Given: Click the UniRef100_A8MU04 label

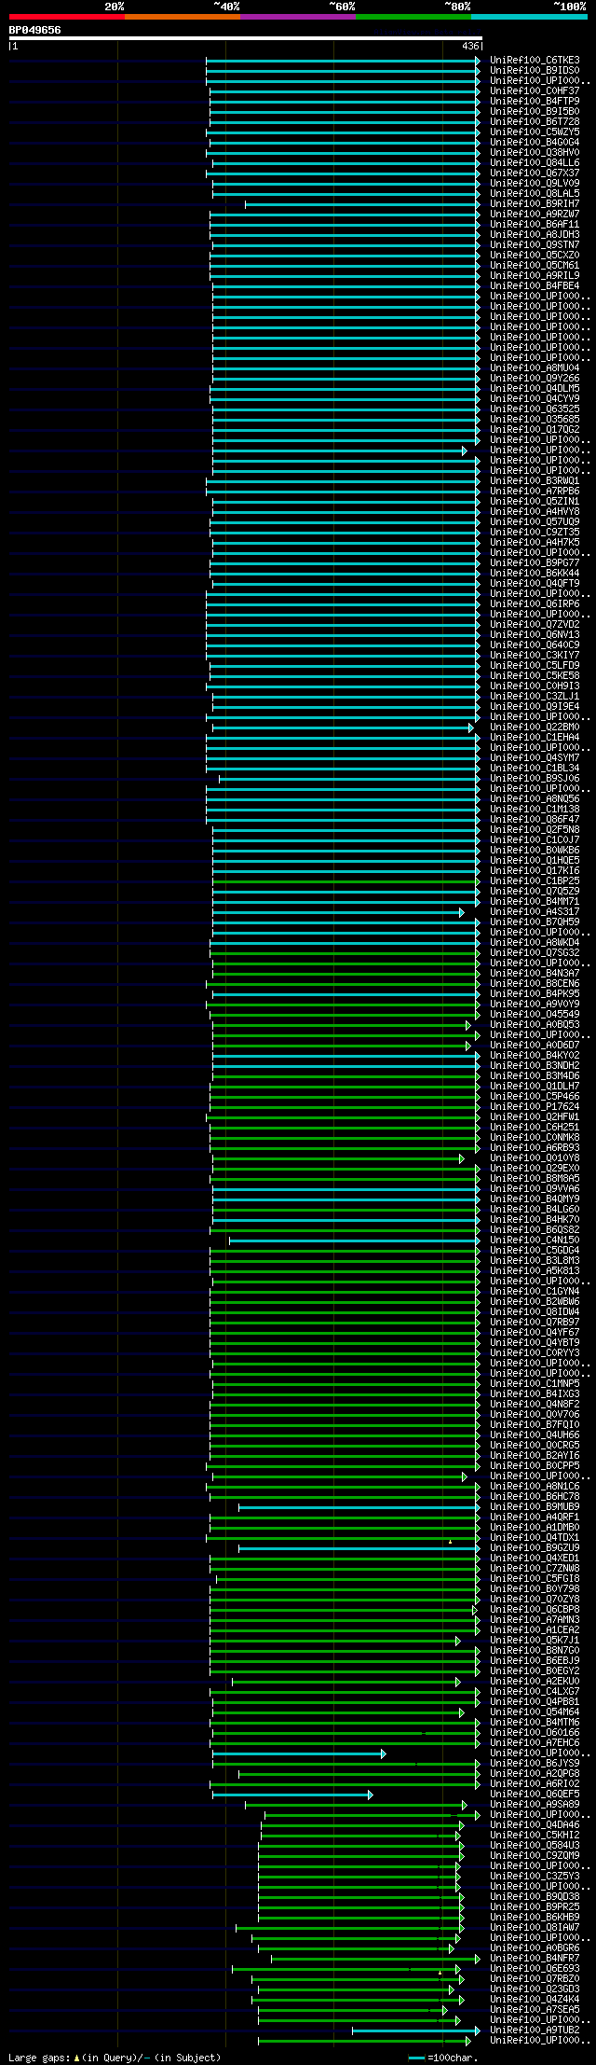Looking at the screenshot, I should [x=535, y=368].
